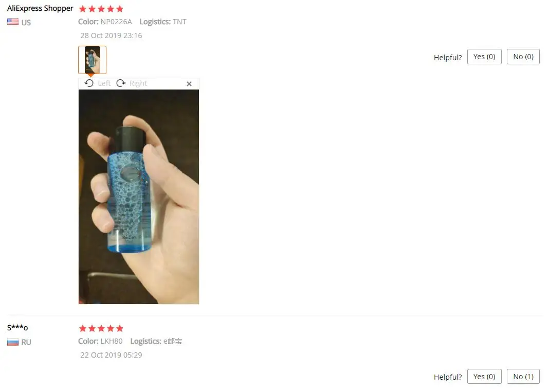The height and width of the screenshot is (391, 550).
Task: Vote Yes on S***o's review
Action: [x=484, y=377]
